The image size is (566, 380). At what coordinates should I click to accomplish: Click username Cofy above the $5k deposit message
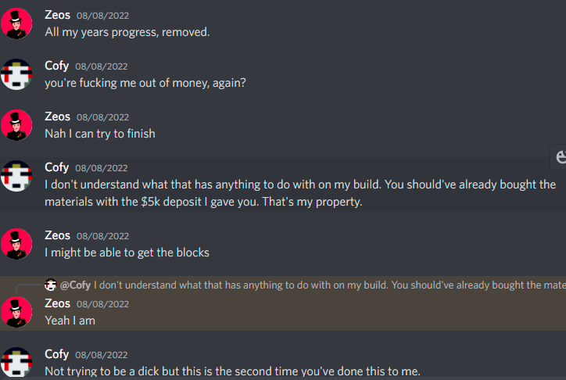click(x=56, y=167)
